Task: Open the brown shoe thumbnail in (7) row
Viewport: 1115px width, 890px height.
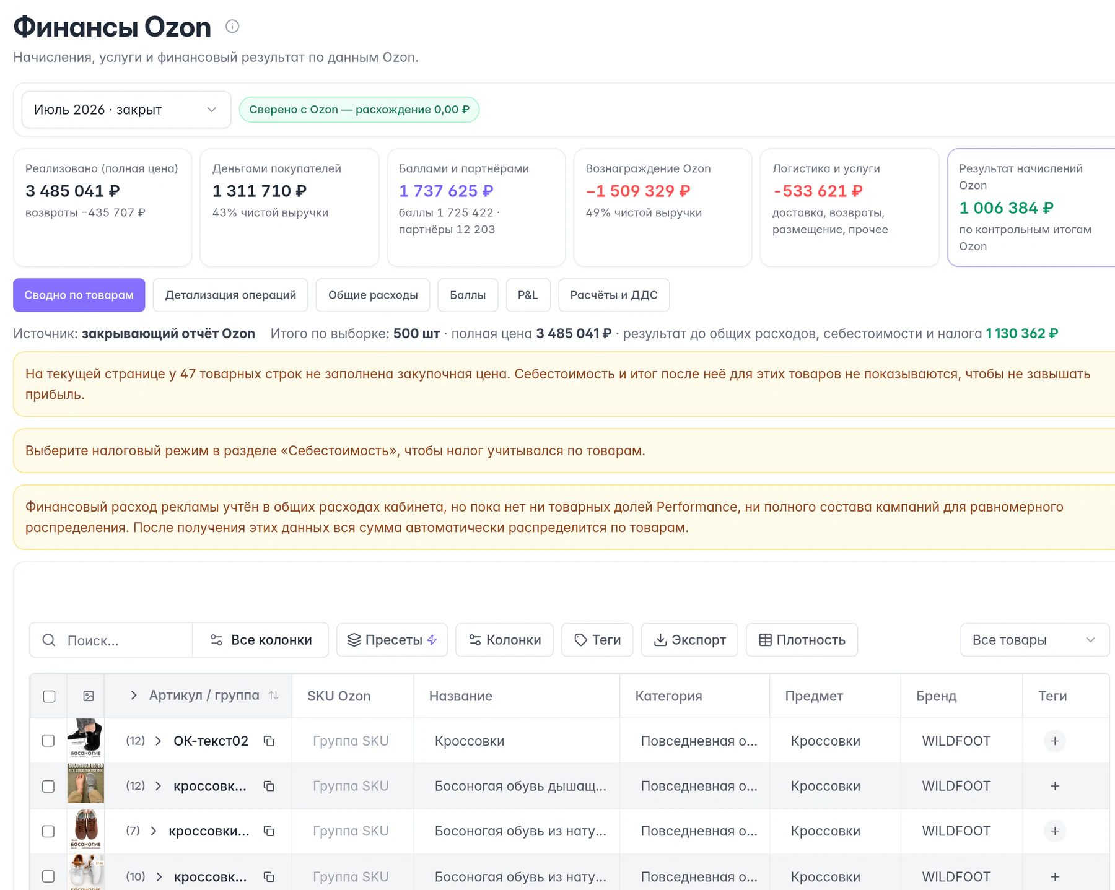Action: point(85,829)
